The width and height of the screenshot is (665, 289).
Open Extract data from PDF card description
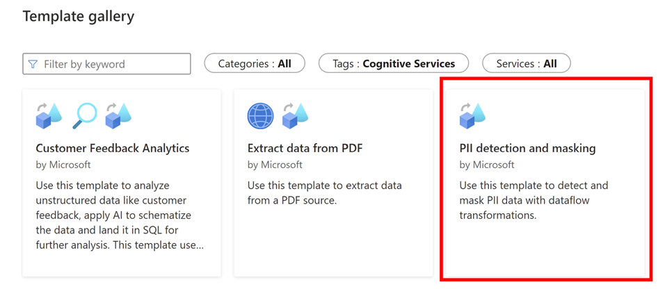(x=324, y=193)
